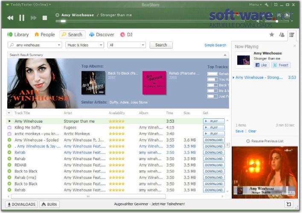Switch to the People tab
This screenshot has width=302, height=213.
pos(45,35)
